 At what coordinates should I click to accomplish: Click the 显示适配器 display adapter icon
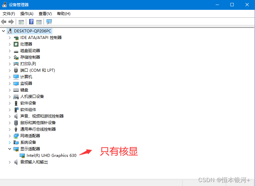click(x=16, y=149)
